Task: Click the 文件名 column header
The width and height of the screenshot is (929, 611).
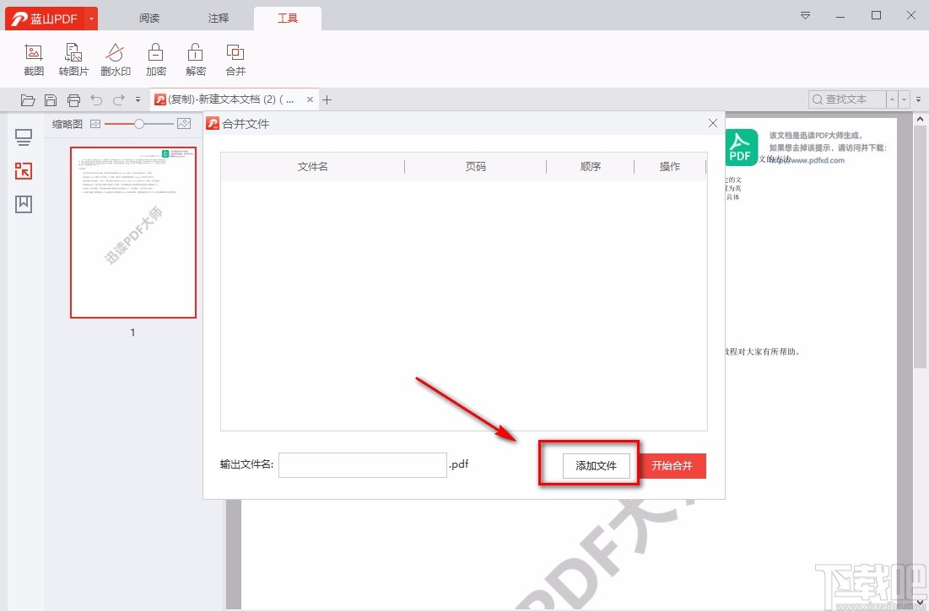Action: pyautogui.click(x=313, y=166)
